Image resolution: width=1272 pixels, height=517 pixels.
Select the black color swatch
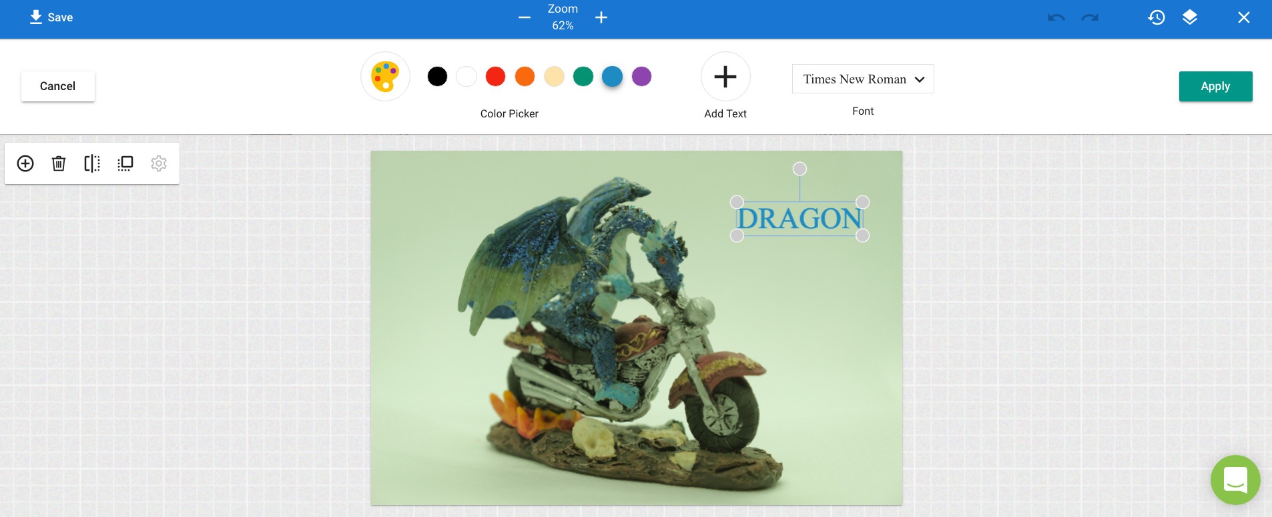437,77
